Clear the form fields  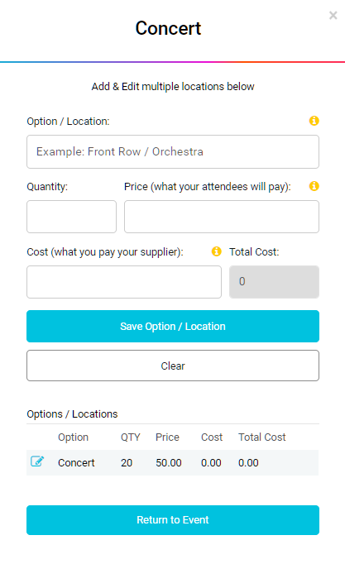pos(173,366)
